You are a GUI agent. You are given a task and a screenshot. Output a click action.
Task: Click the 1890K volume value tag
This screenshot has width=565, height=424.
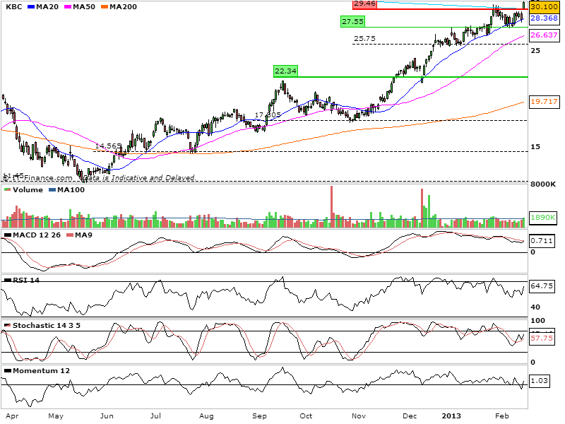click(543, 218)
